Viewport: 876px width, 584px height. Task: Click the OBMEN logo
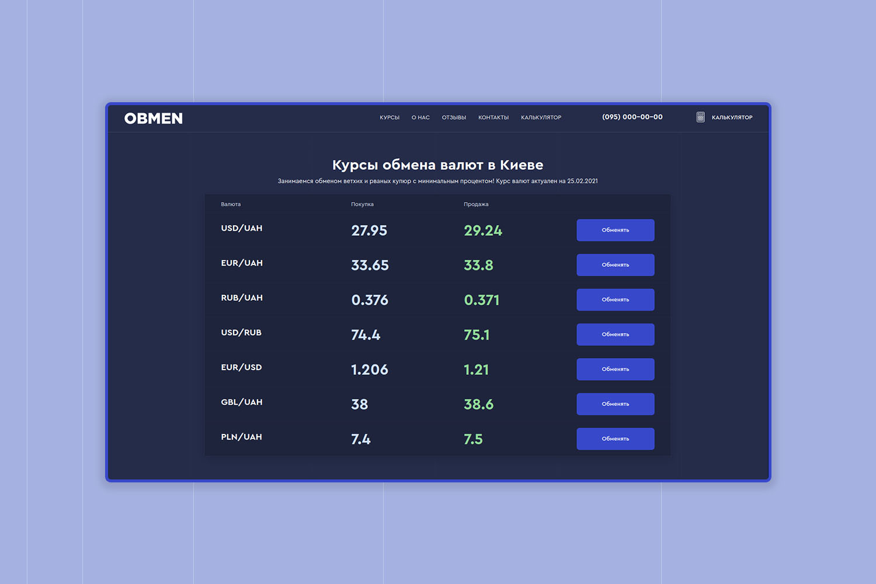154,119
